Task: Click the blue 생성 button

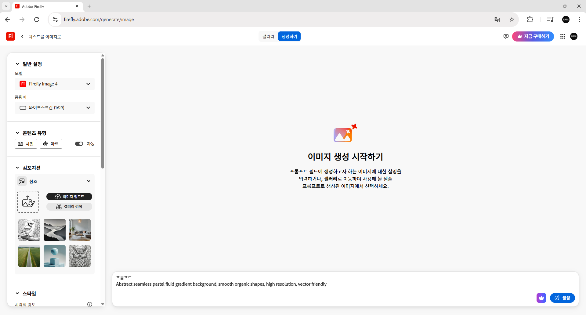Action: (x=562, y=298)
